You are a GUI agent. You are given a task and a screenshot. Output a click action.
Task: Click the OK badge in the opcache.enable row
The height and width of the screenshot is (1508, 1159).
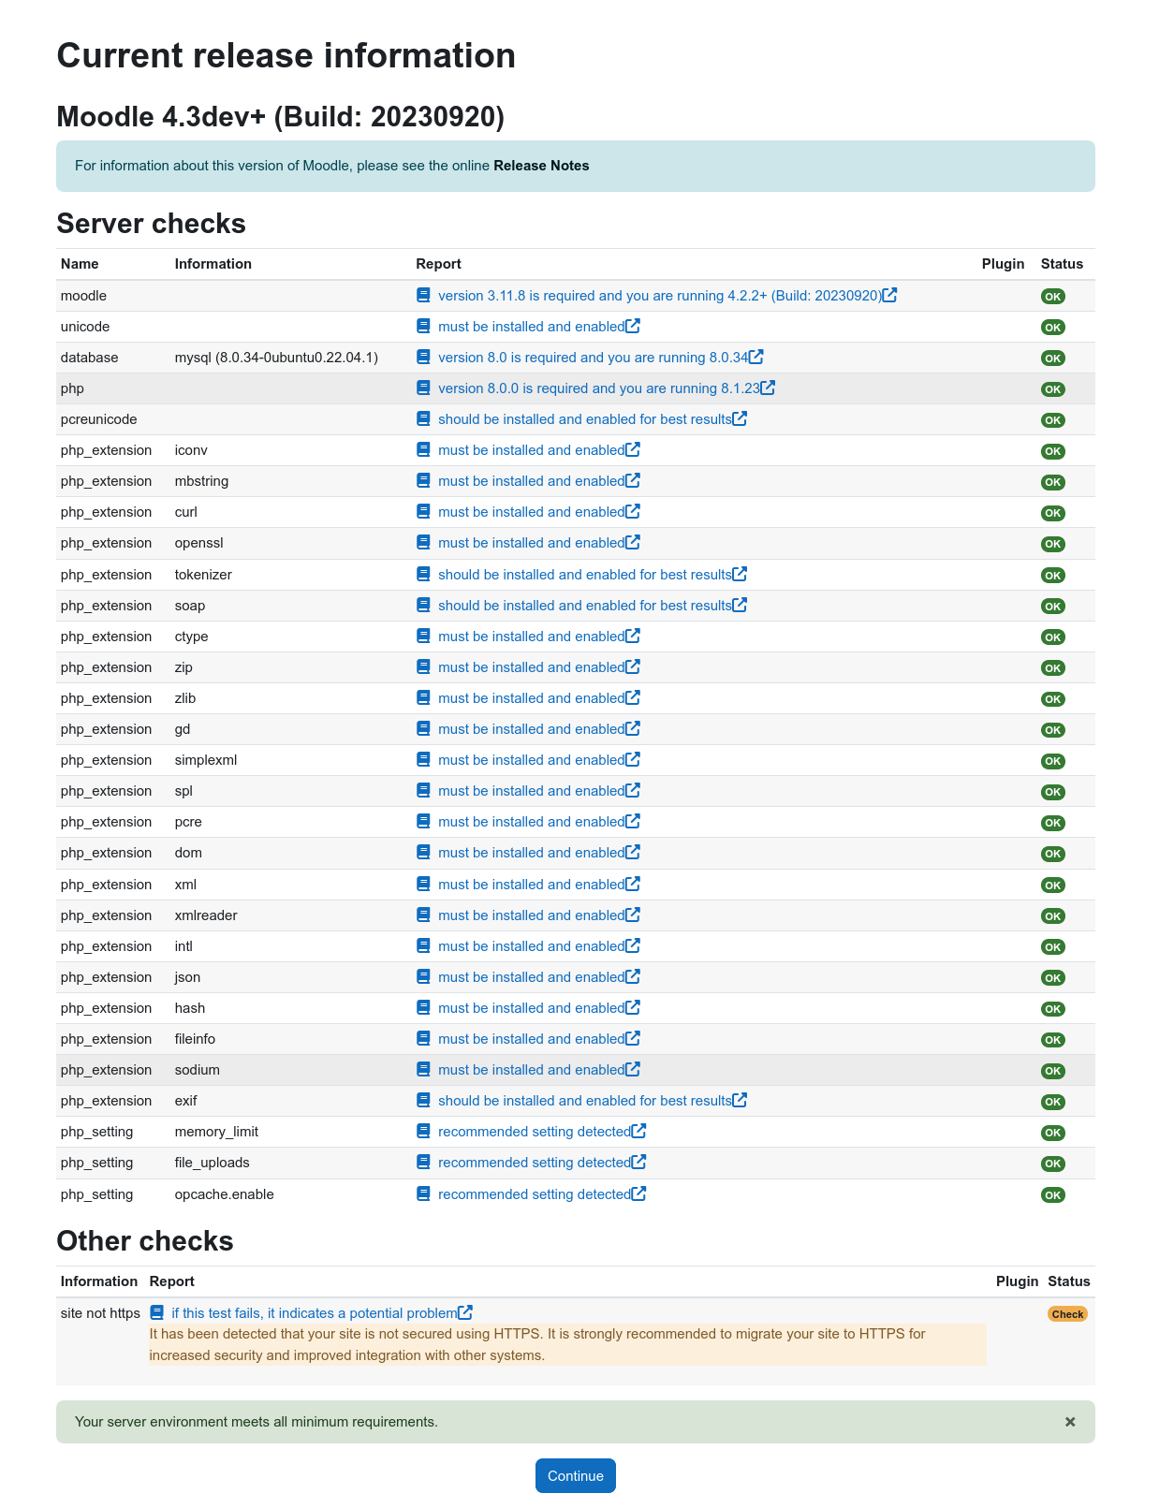click(x=1053, y=1195)
